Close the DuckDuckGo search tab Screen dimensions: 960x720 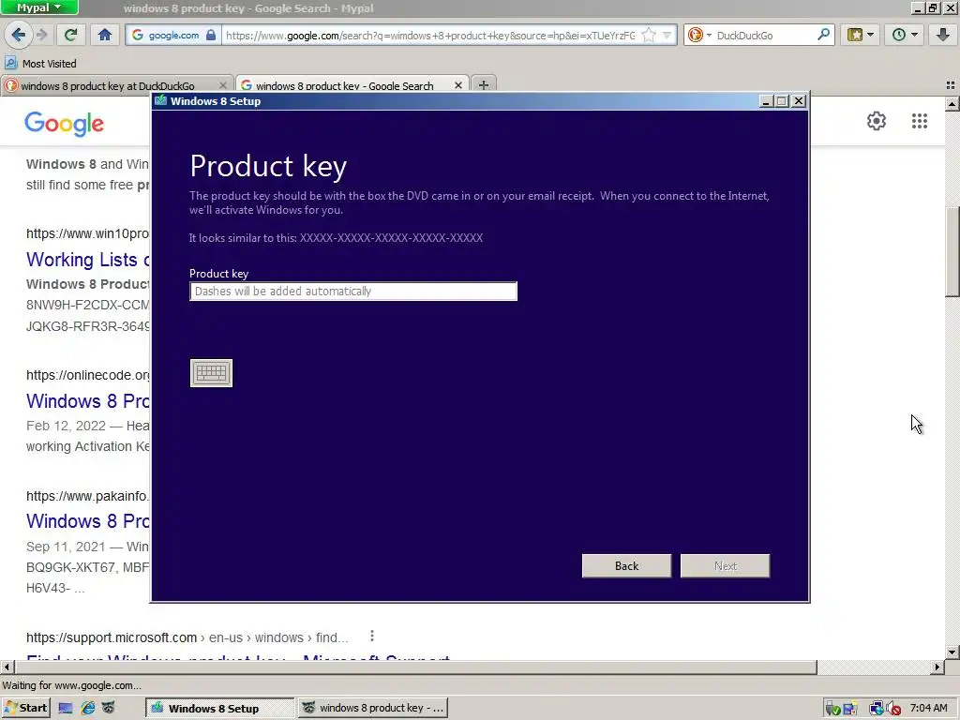(x=223, y=85)
